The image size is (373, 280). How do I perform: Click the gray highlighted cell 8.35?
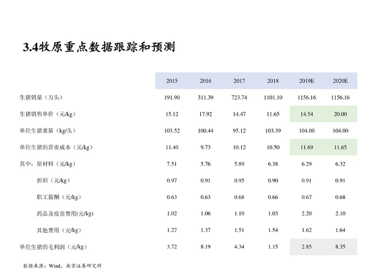[340, 246]
